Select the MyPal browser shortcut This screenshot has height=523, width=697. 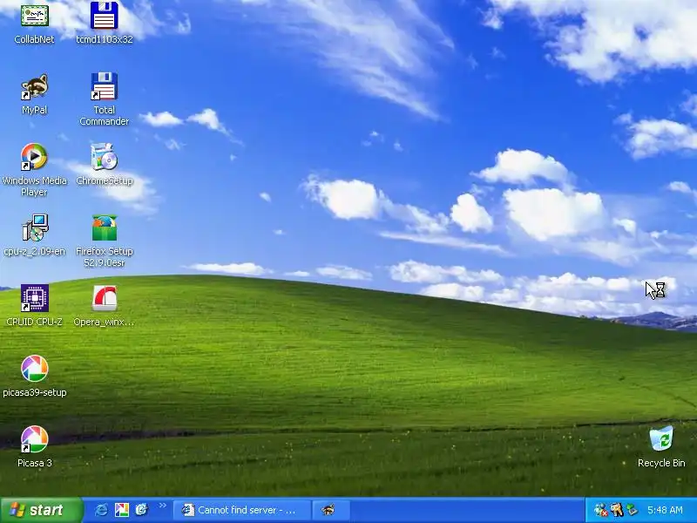pyautogui.click(x=34, y=94)
